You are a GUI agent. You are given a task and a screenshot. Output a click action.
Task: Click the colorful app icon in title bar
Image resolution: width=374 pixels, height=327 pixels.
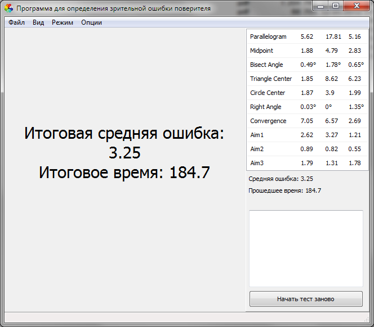[x=8, y=8]
